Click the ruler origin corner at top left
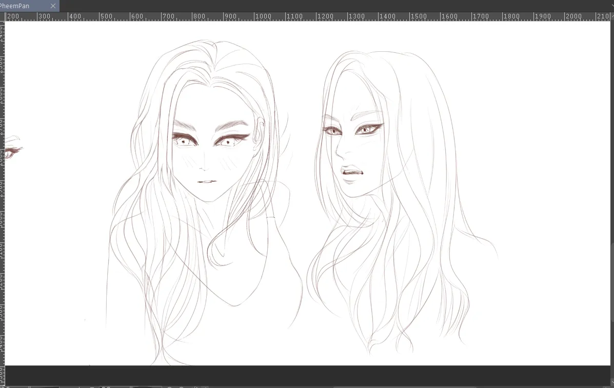Image resolution: width=614 pixels, height=388 pixels. click(x=3, y=16)
